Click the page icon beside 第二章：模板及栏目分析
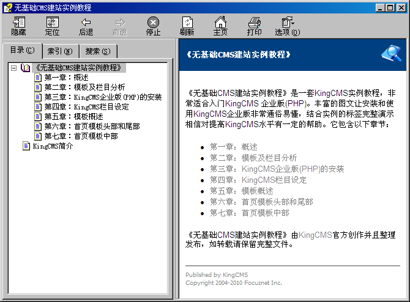This screenshot has height=302, width=410. [38, 87]
